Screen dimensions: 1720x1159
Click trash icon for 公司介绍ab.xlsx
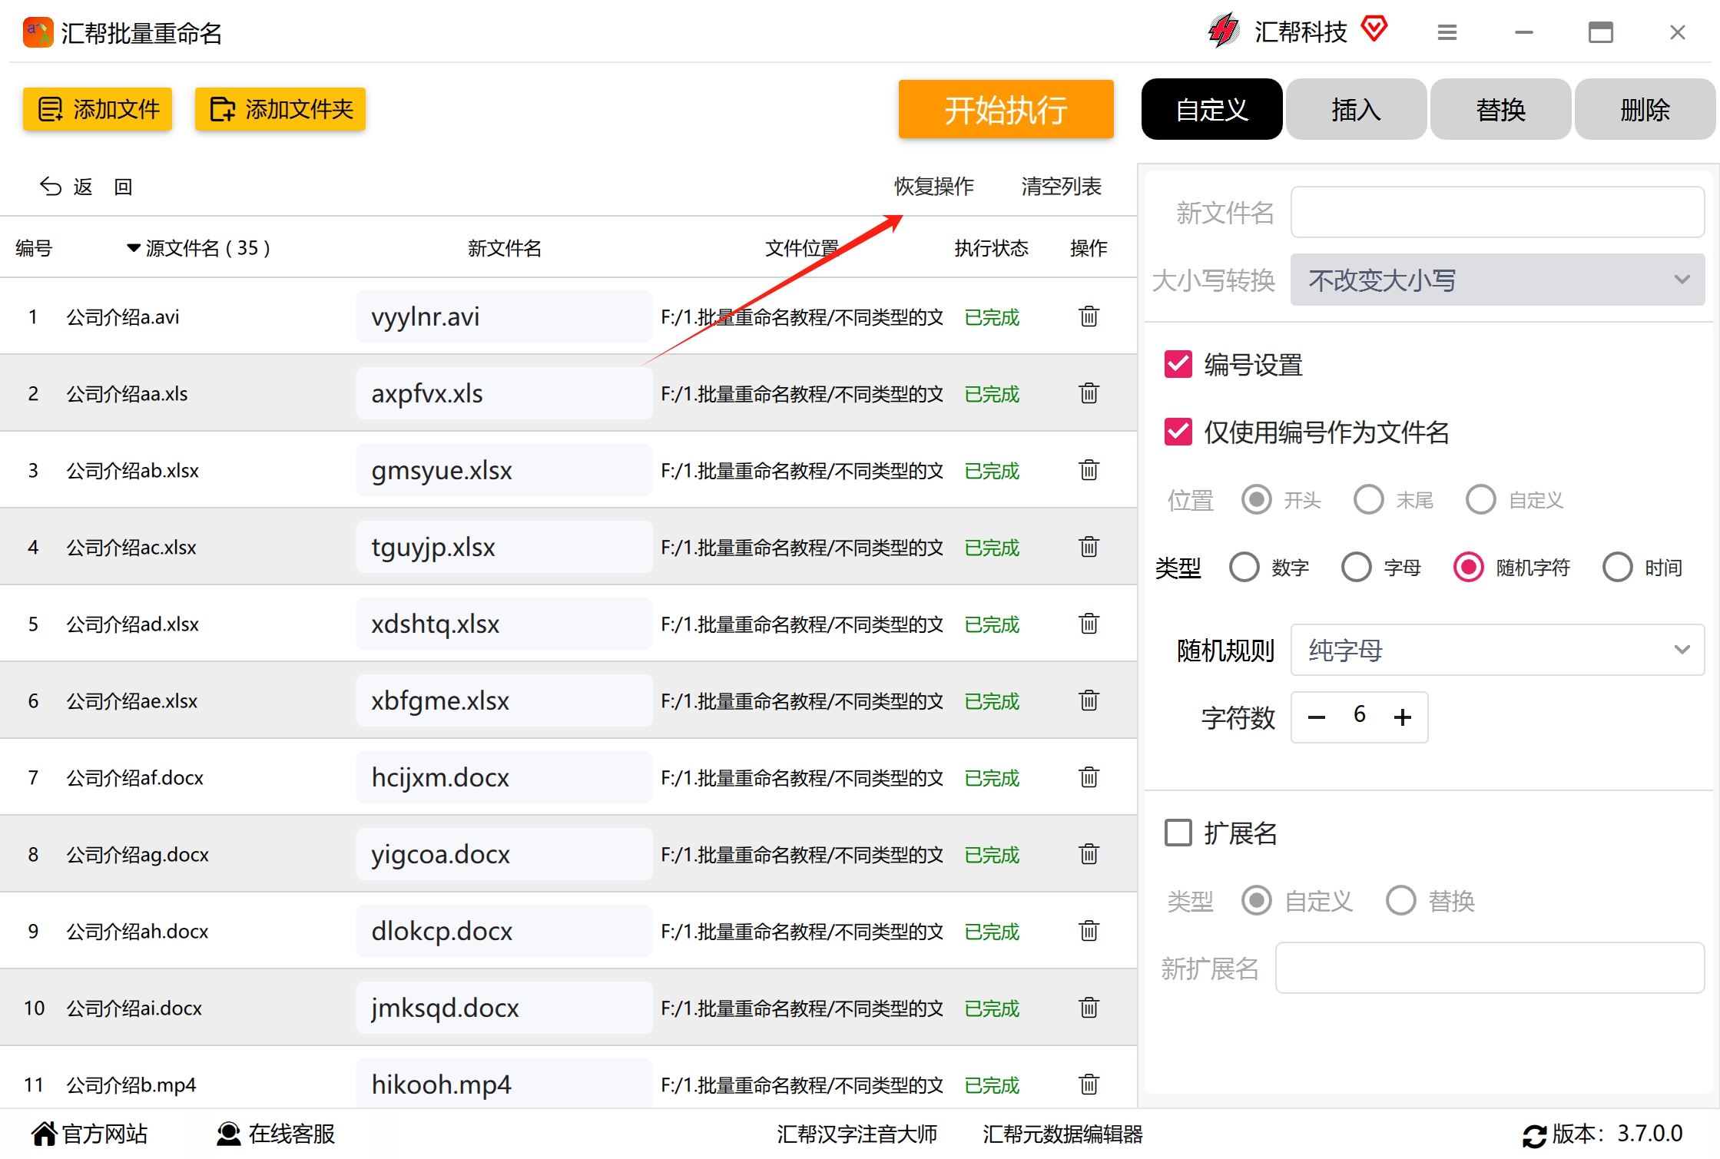(x=1089, y=470)
